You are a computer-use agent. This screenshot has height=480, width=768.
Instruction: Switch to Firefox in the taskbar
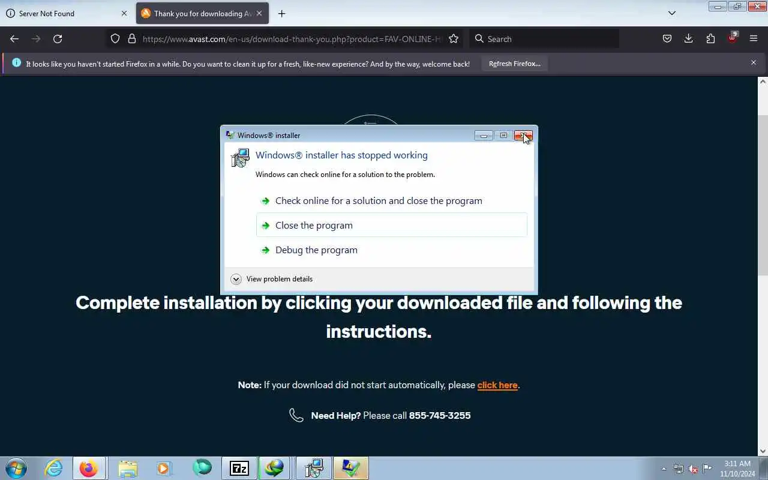(89, 468)
